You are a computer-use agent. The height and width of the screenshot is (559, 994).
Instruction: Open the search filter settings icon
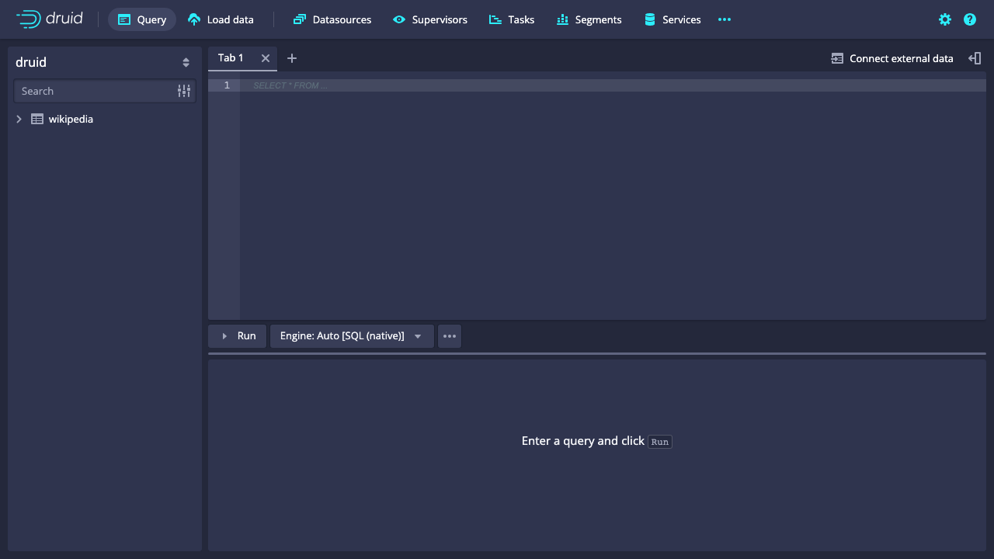point(184,91)
